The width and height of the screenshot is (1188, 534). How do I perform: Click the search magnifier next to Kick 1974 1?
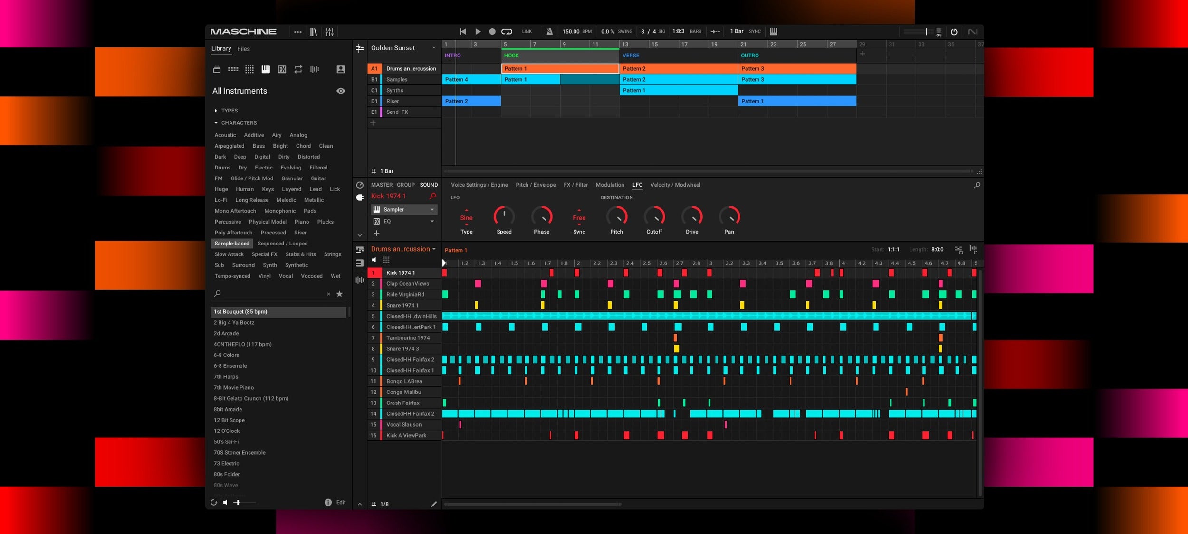(431, 196)
